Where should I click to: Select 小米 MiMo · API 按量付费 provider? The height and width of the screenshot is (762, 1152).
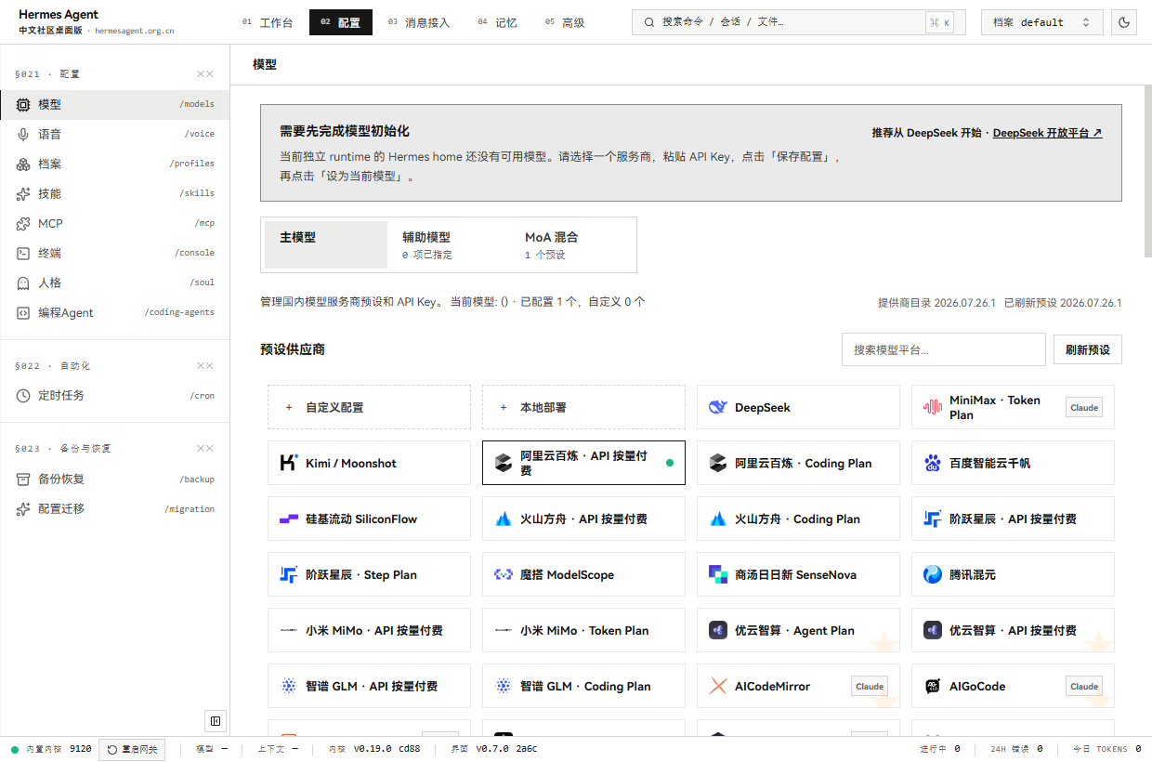369,630
